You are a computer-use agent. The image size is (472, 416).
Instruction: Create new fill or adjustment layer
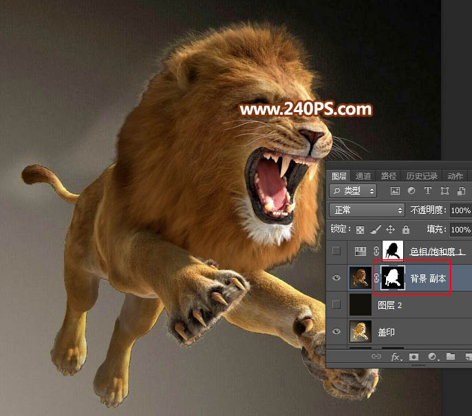pos(432,356)
